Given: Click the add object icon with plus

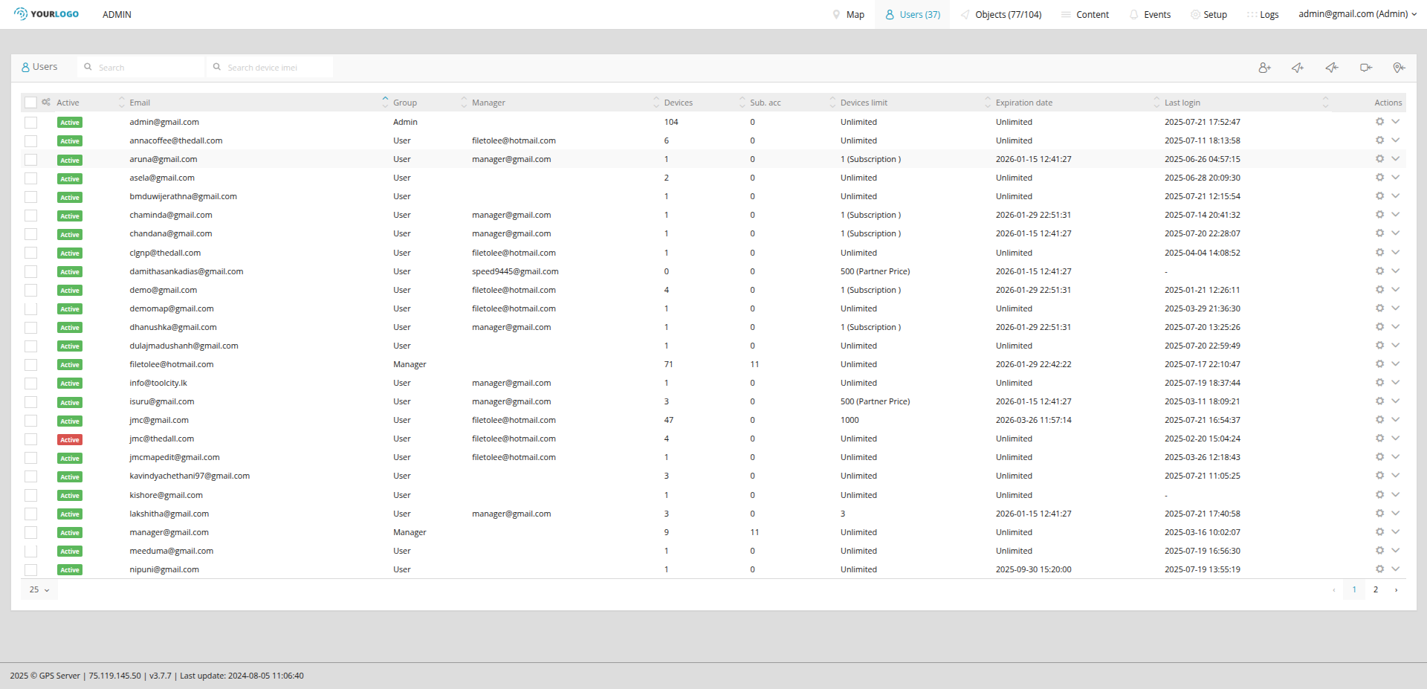Looking at the screenshot, I should point(1298,68).
